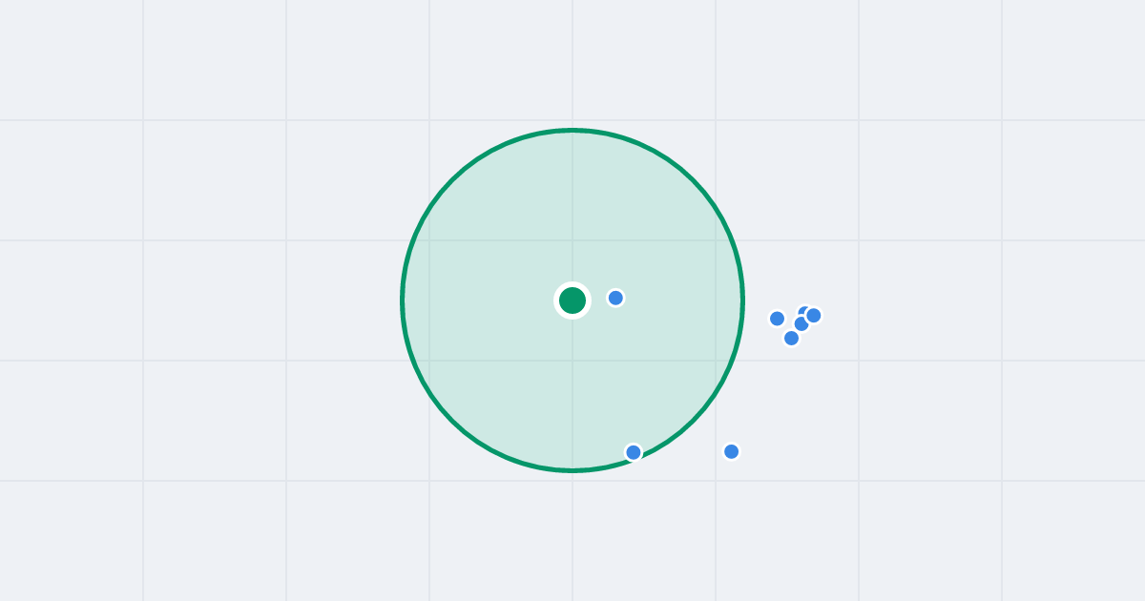Image resolution: width=1145 pixels, height=601 pixels.
Task: Click the partially hidden top dot in the cluster
Action: point(801,309)
